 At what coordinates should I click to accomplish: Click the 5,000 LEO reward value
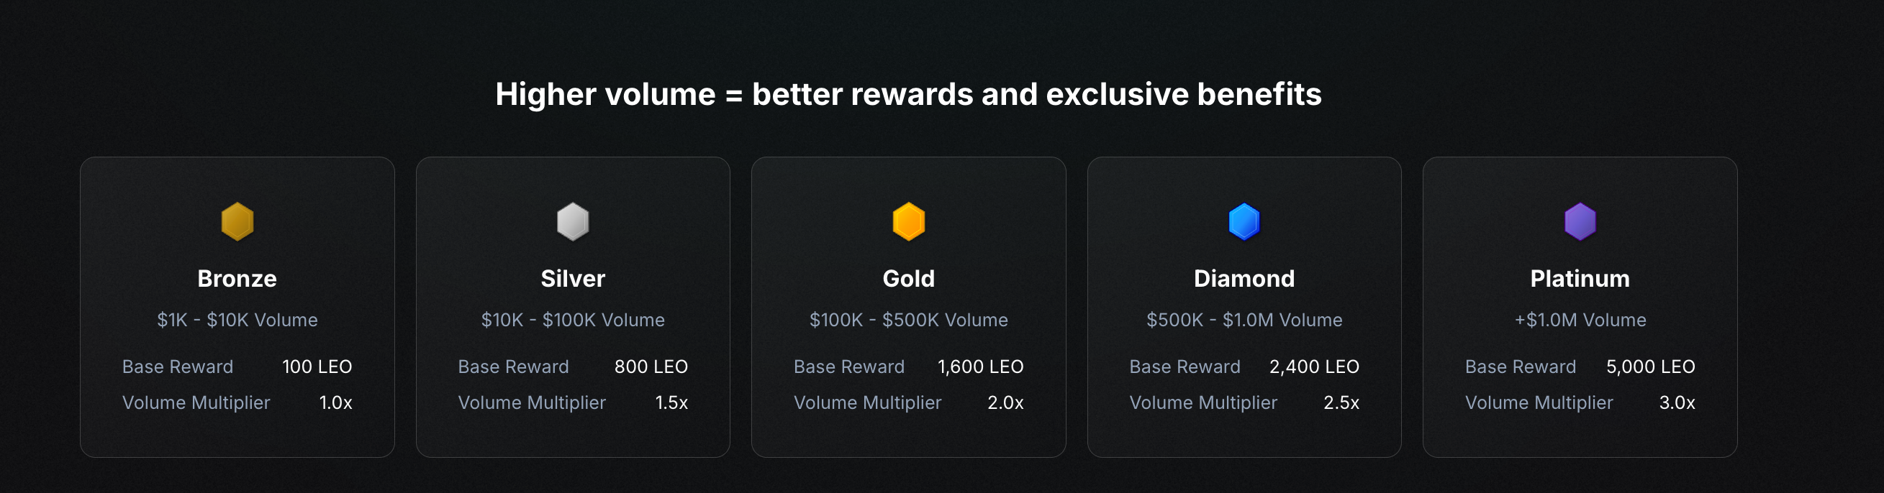tap(1650, 367)
